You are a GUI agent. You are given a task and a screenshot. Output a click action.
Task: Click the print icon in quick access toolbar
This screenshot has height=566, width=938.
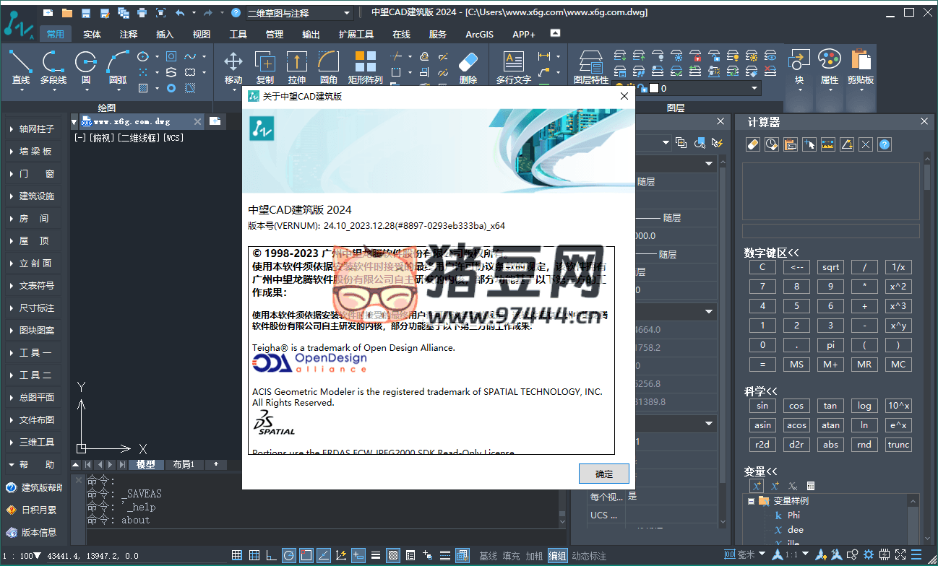coord(142,13)
